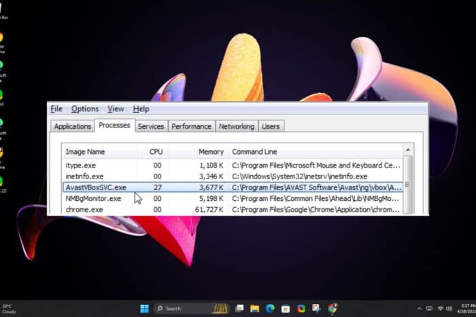Show hidden system tray icons
476x317 pixels.
(420, 308)
